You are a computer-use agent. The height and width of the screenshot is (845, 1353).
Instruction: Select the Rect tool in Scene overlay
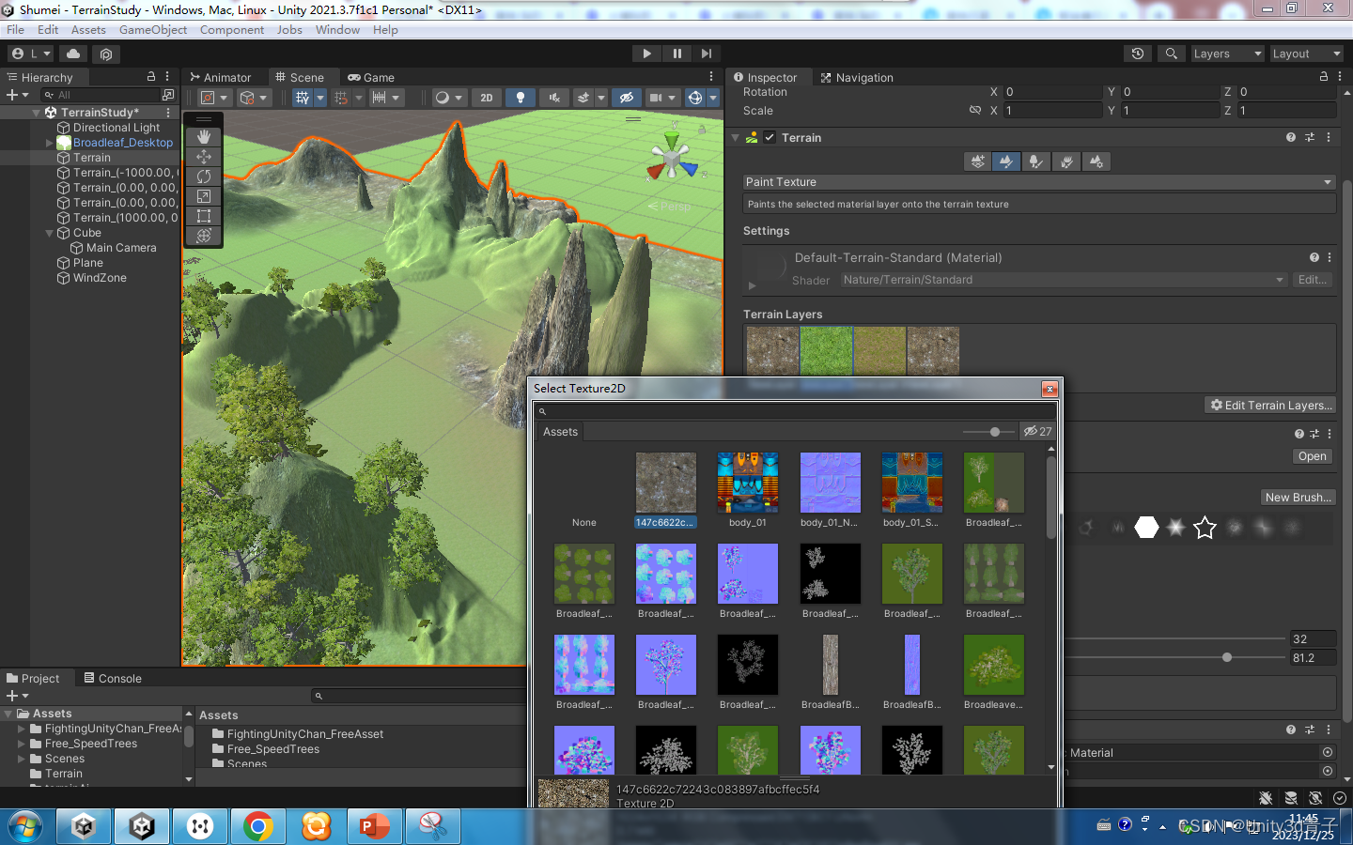pyautogui.click(x=204, y=216)
